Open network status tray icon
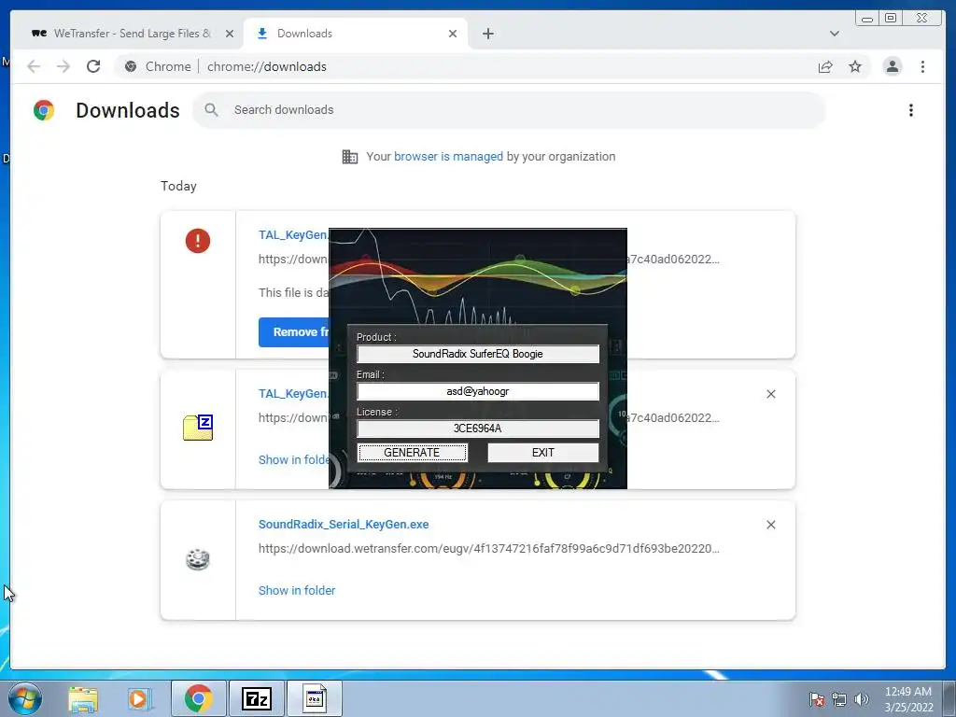 click(x=839, y=699)
